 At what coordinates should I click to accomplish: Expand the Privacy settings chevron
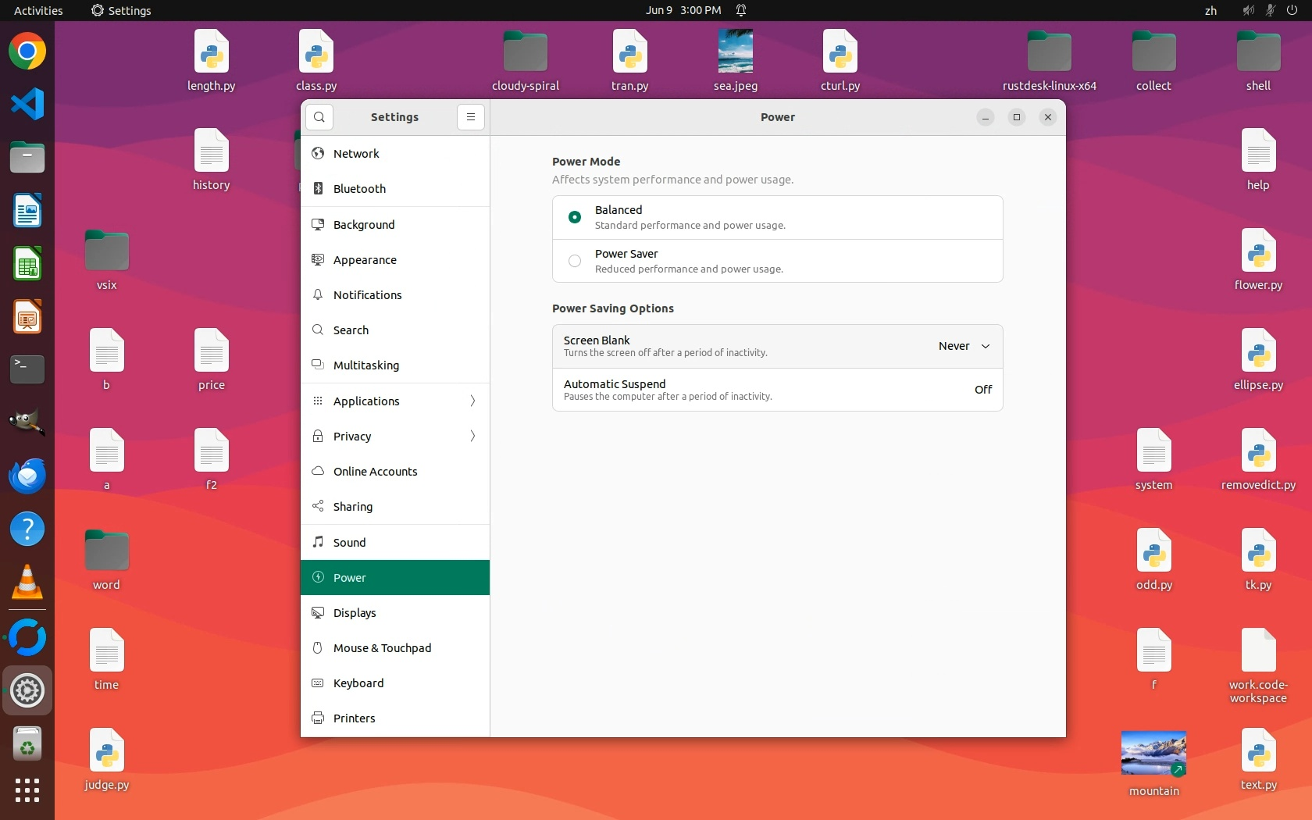pos(472,437)
